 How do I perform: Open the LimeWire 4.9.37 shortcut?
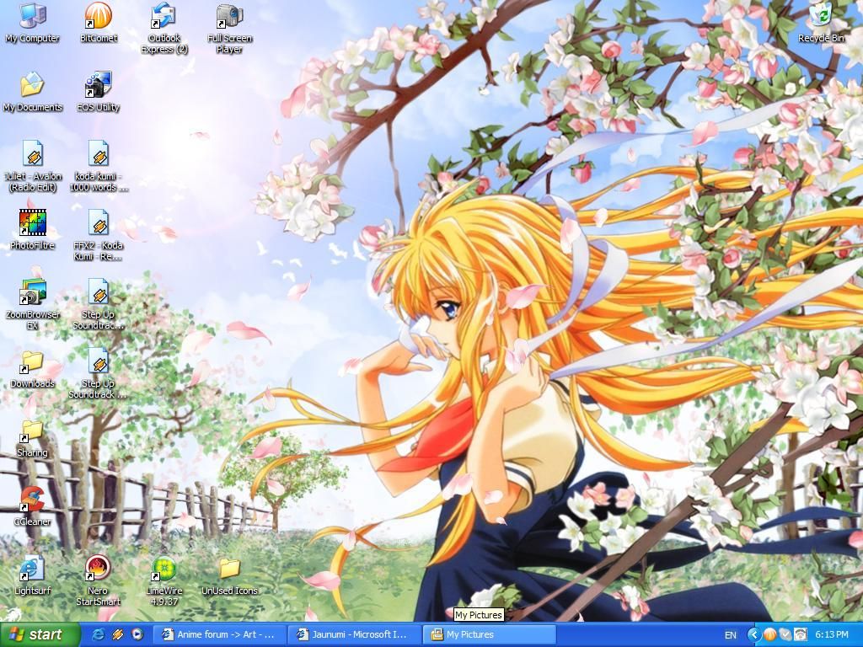pyautogui.click(x=164, y=581)
